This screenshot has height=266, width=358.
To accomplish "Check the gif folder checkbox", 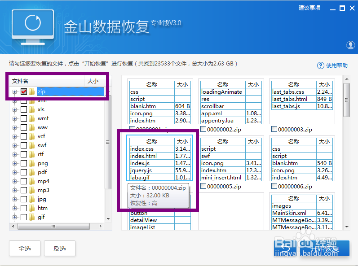I will pyautogui.click(x=24, y=217).
